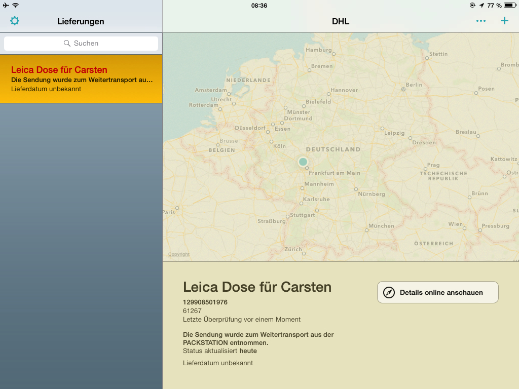Tap the rotation lock status icon
Image resolution: width=519 pixels, height=389 pixels.
click(473, 5)
